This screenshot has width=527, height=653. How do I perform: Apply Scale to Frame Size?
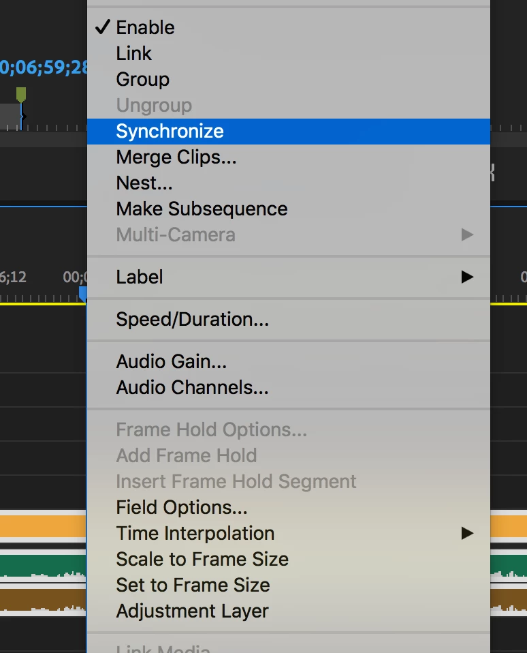[202, 559]
